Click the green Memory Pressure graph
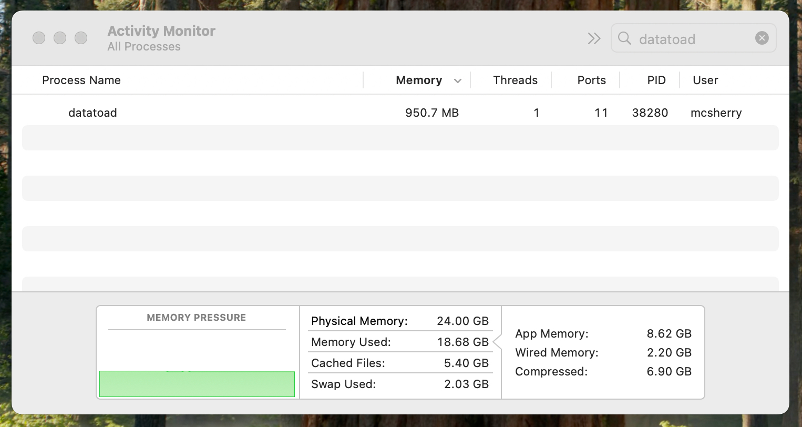This screenshot has height=427, width=802. [197, 384]
